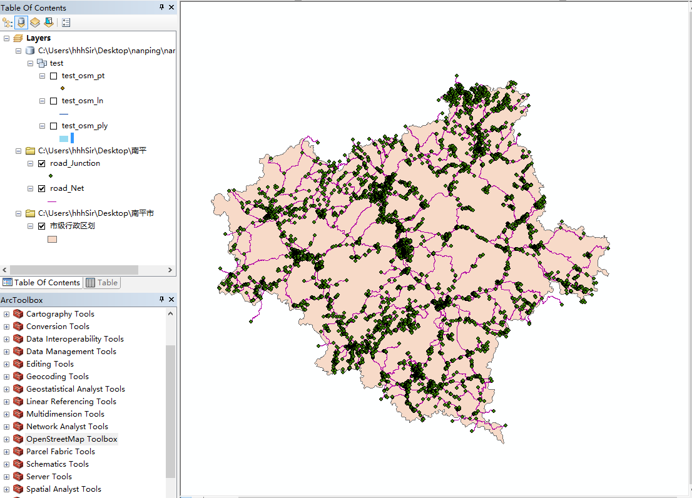Uncheck the road_Net layer
Viewport: 692px width, 498px height.
click(42, 188)
